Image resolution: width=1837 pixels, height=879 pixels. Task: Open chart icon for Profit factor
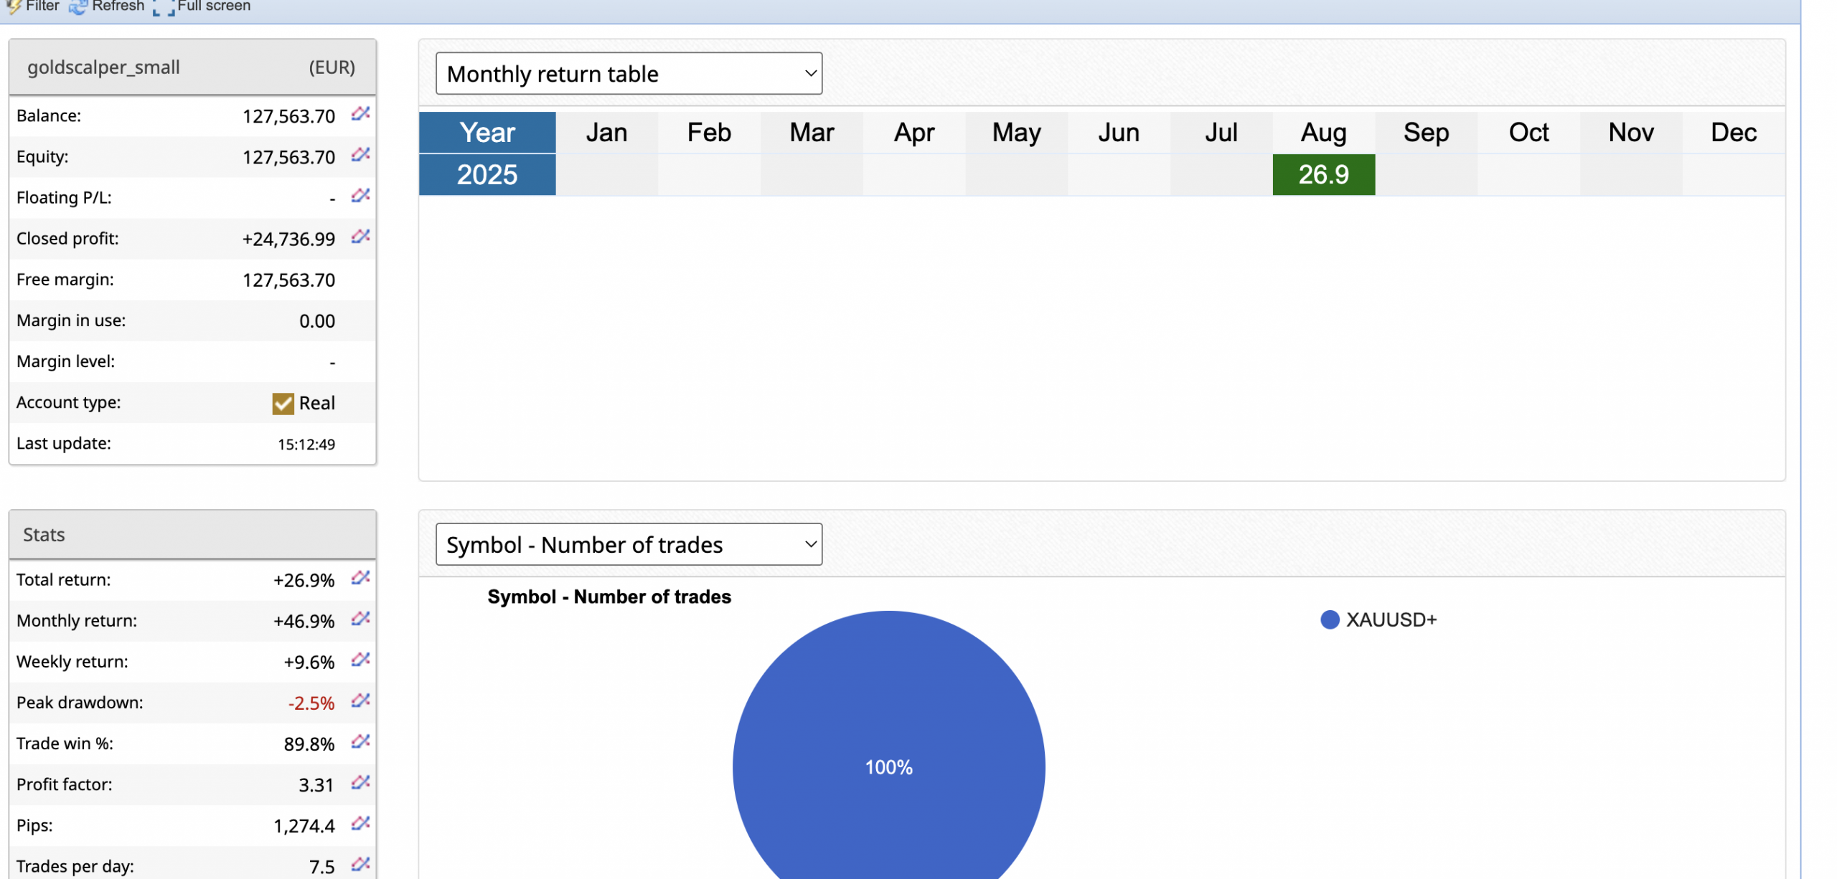point(360,782)
